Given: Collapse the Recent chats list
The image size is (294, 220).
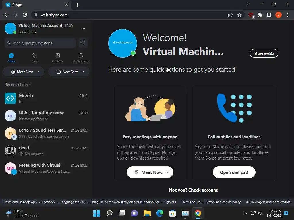Looking at the screenshot, I should pos(18,85).
